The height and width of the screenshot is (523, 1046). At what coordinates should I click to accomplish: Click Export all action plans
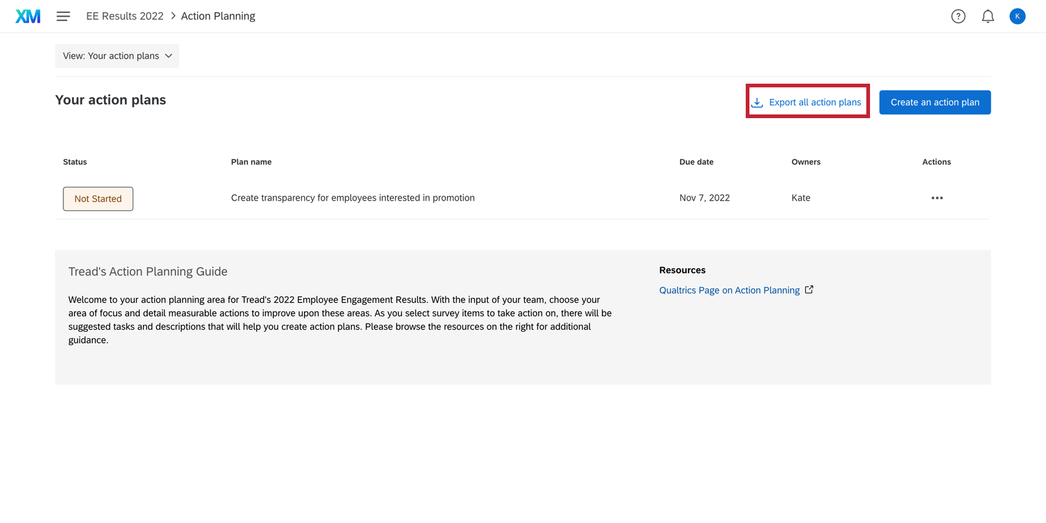[x=815, y=102]
